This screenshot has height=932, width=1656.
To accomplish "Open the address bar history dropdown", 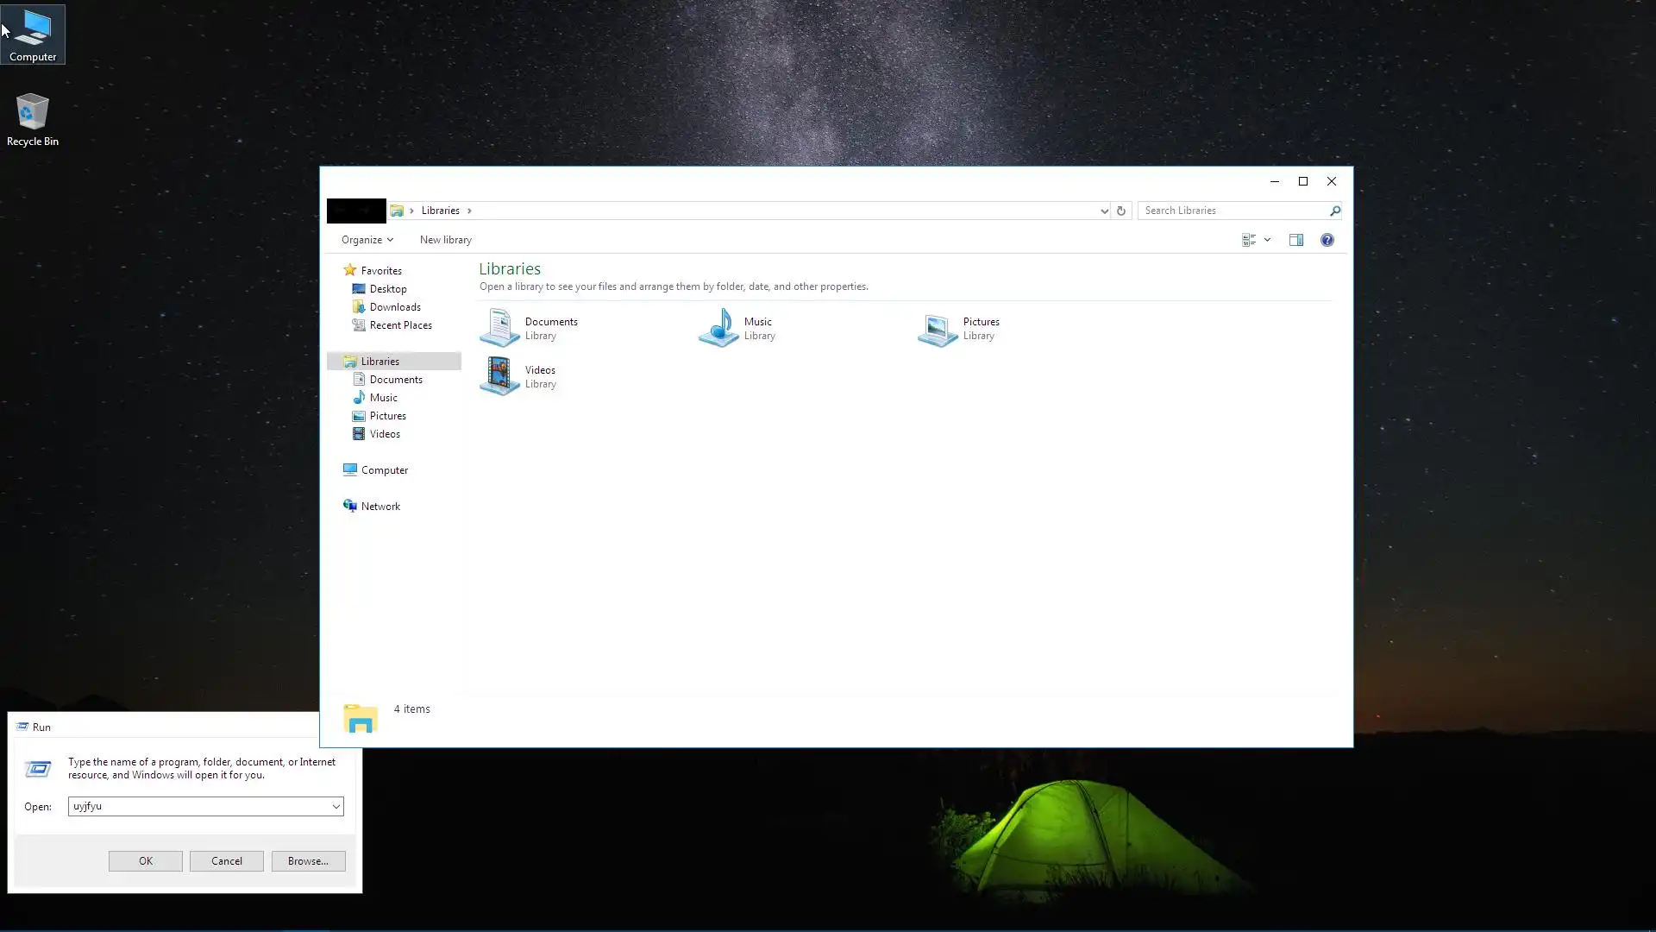I will 1104,211.
